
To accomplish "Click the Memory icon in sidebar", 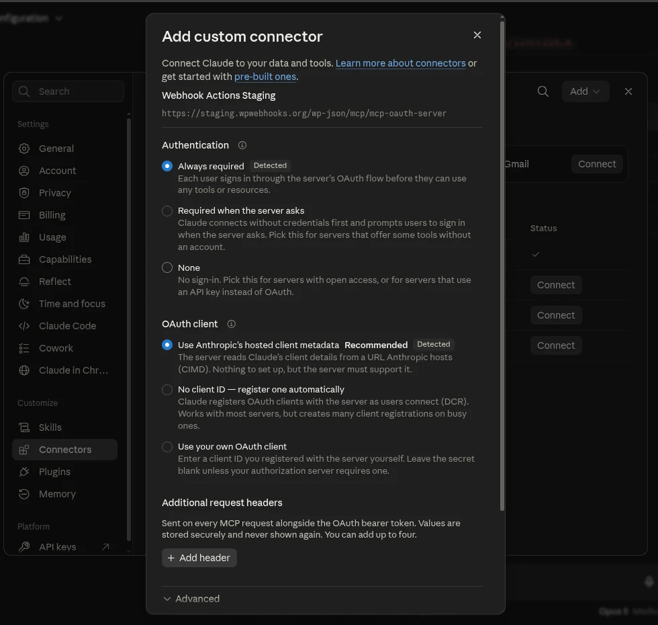I will tap(24, 495).
